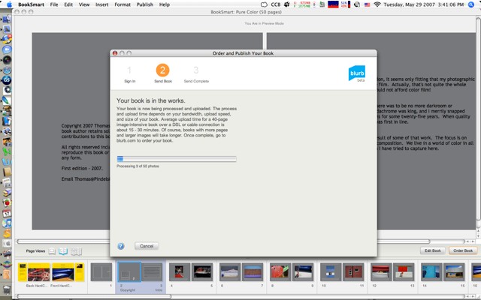
Task: Click the Order Book button
Action: pyautogui.click(x=463, y=250)
